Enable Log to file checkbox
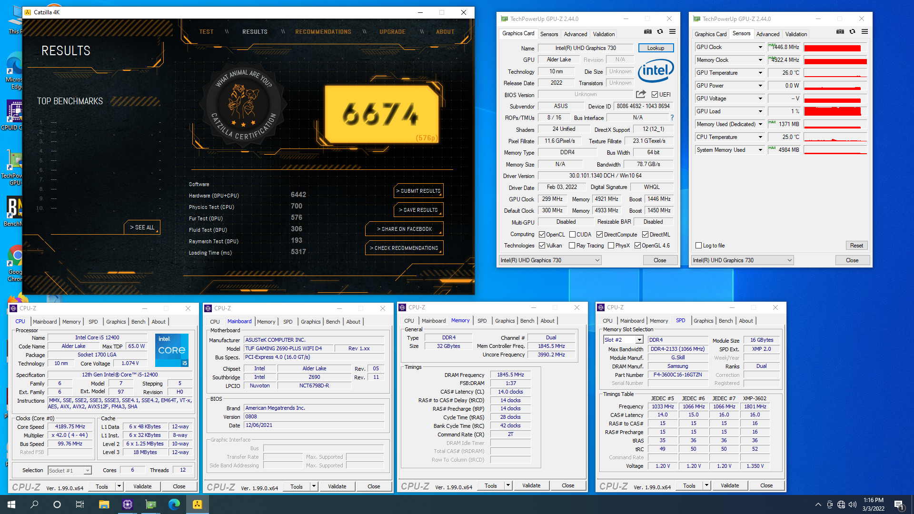This screenshot has width=914, height=514. 699,246
